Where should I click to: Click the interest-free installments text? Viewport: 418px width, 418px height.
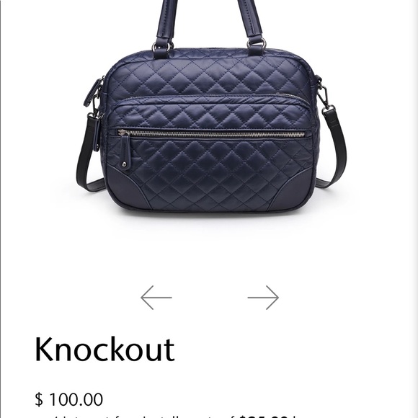pos(171,416)
